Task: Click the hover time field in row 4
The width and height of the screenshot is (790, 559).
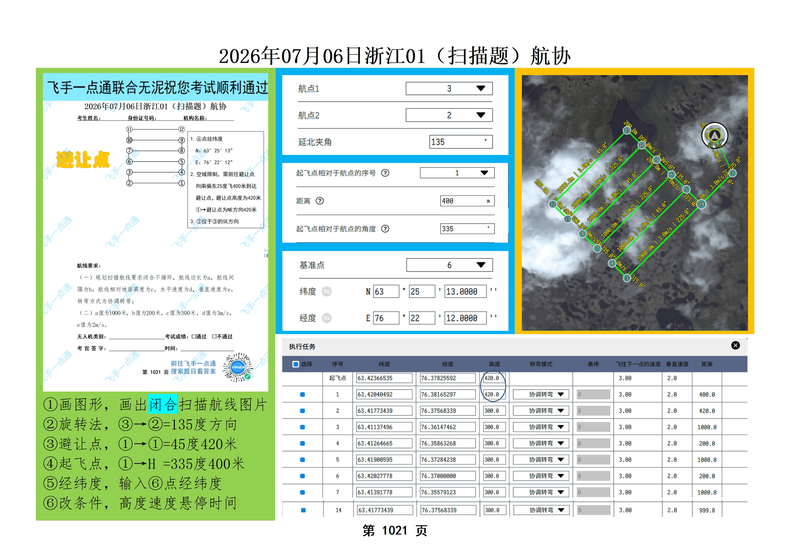Action: click(x=593, y=443)
